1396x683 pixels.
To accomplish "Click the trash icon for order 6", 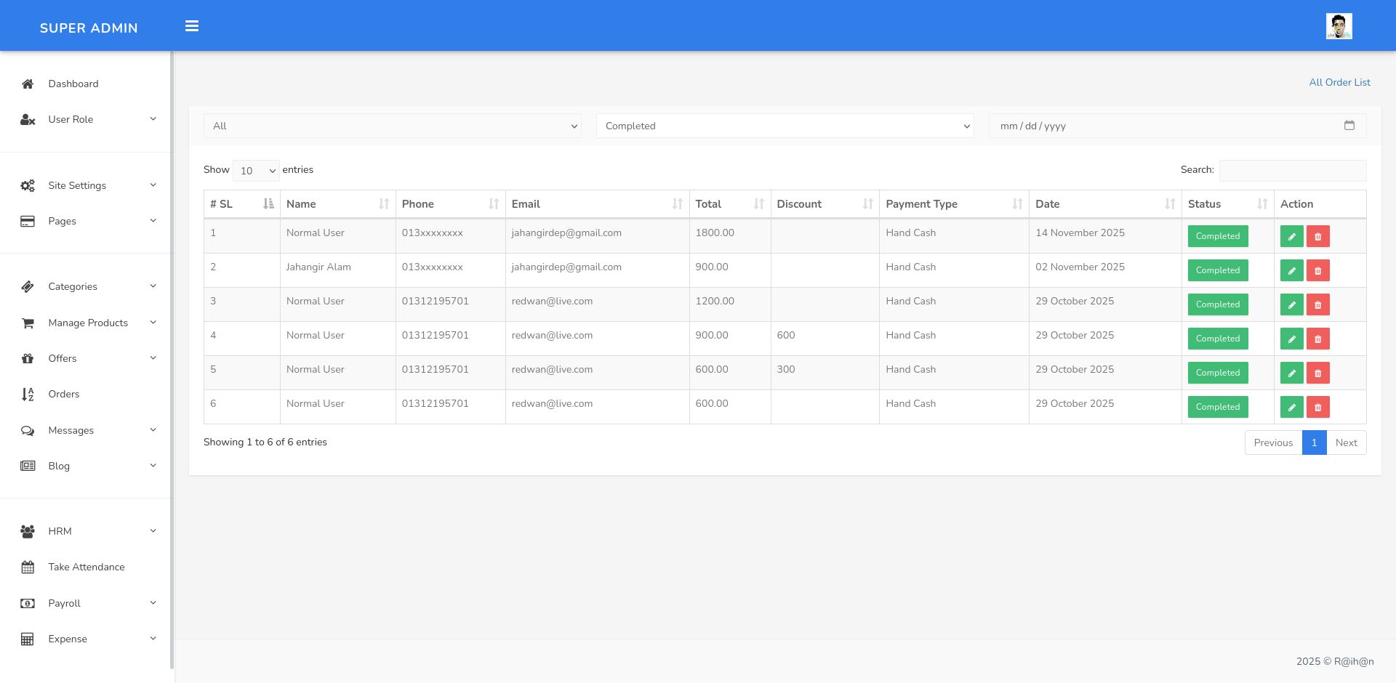I will (1317, 407).
